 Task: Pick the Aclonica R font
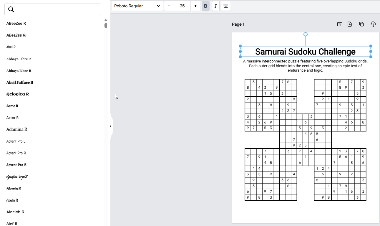(18, 94)
